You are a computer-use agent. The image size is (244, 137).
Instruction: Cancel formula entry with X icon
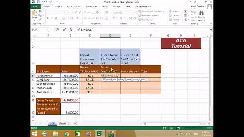[58, 29]
